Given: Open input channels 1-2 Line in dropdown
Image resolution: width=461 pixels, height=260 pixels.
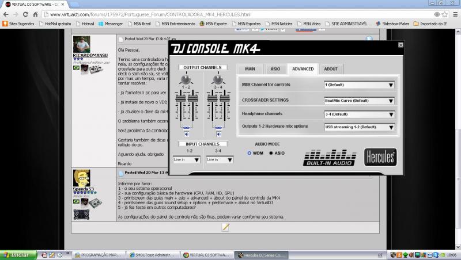Looking at the screenshot, I should [186, 160].
